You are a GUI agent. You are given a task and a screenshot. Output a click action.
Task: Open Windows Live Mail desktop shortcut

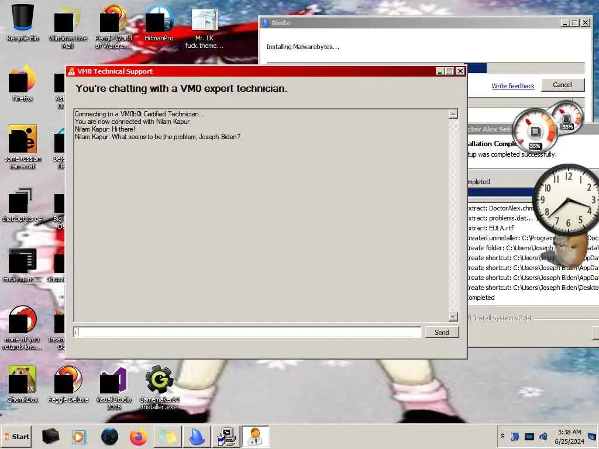click(x=68, y=27)
